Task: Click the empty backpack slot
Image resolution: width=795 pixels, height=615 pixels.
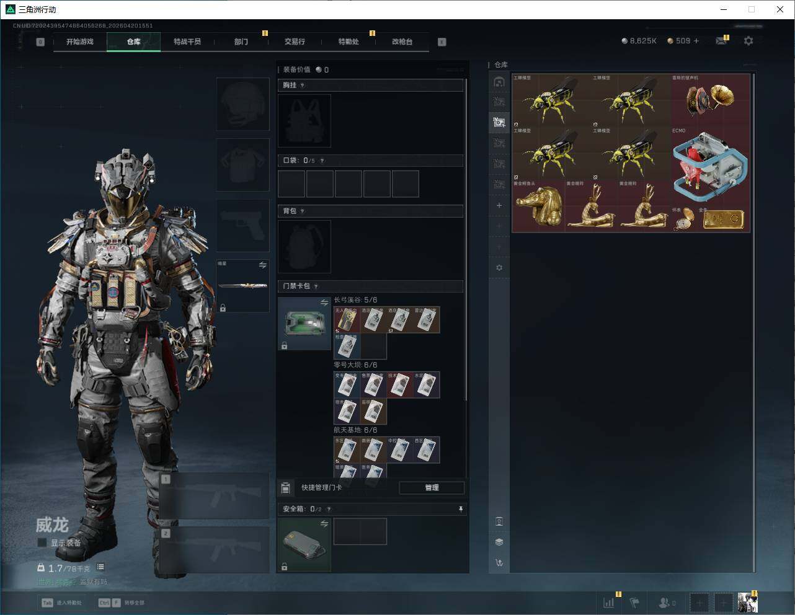Action: click(304, 247)
